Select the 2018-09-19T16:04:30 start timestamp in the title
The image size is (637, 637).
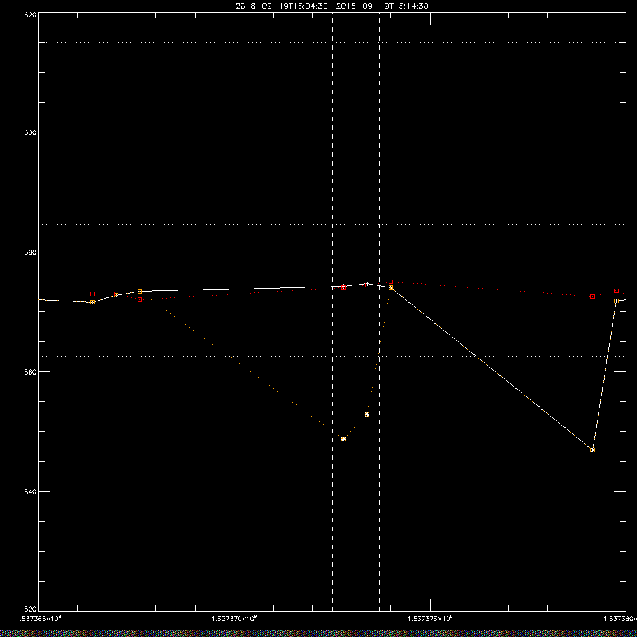tap(282, 6)
